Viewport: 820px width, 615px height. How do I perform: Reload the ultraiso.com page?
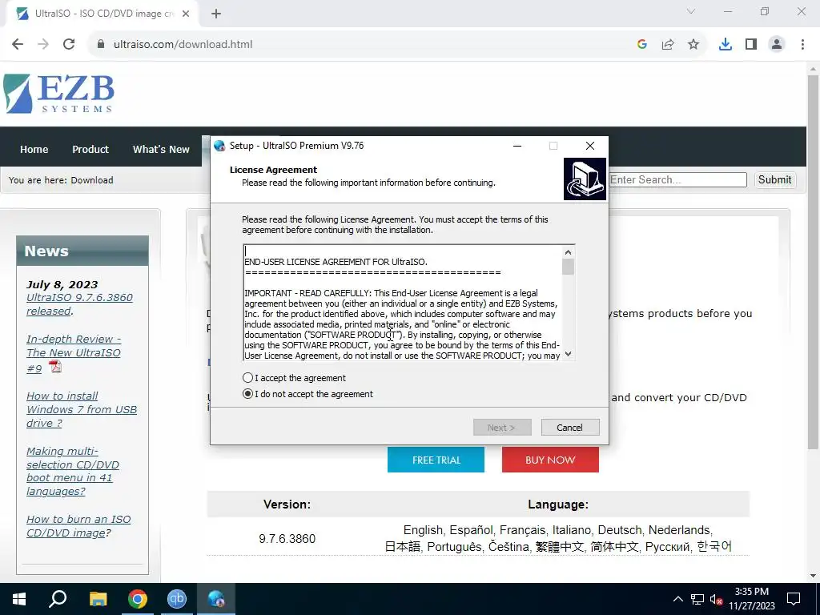click(69, 44)
